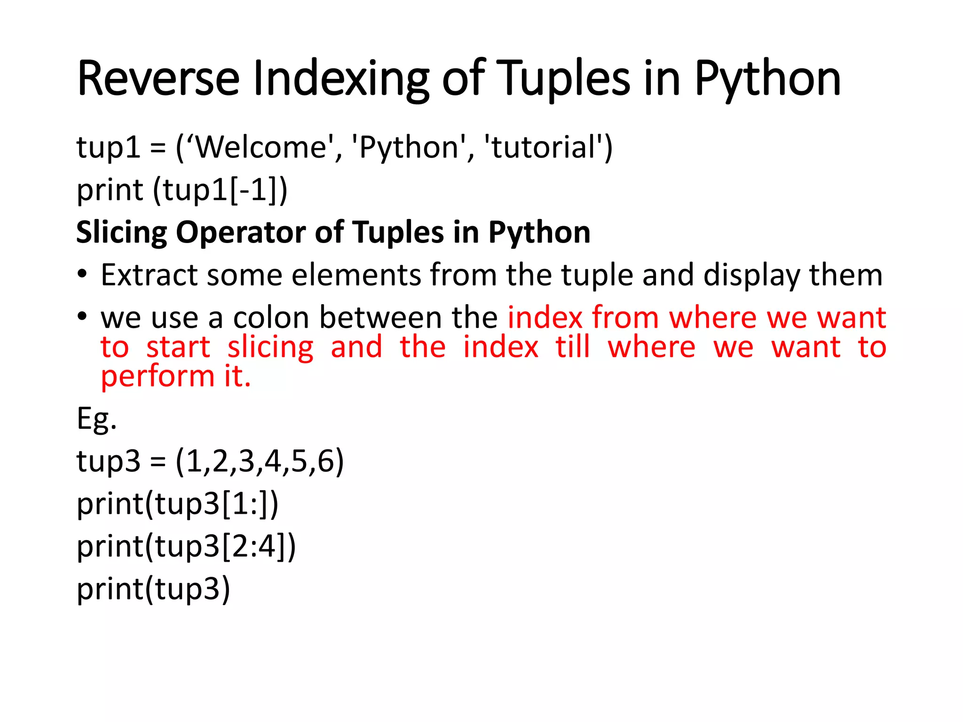
Task: Click the 'Eg.' label
Action: (x=96, y=419)
